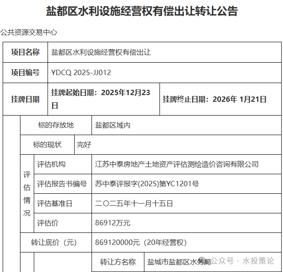Select the text 公共资源交易中心
Screen dimensions: 283x272
click(28, 32)
